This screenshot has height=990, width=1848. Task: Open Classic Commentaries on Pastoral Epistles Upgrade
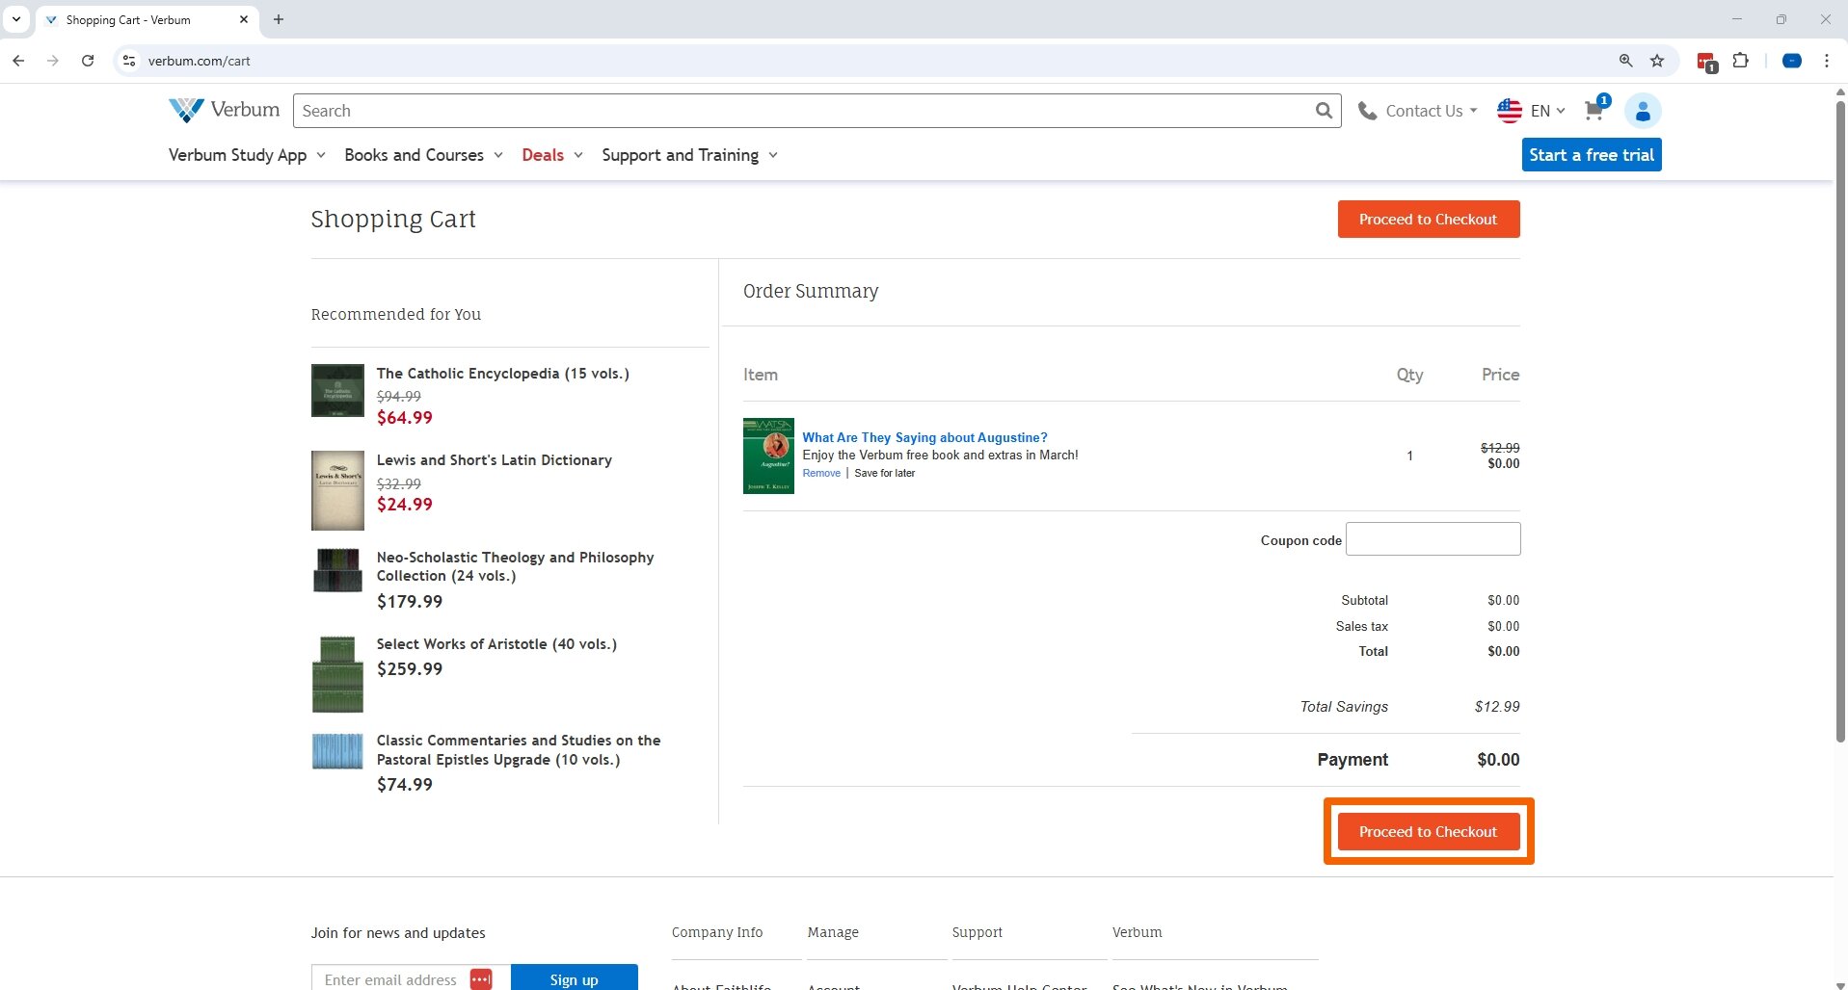[x=519, y=750]
